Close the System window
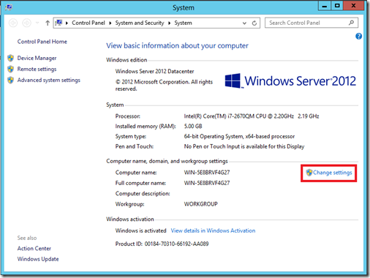This screenshot has height=278, width=370. [x=353, y=6]
